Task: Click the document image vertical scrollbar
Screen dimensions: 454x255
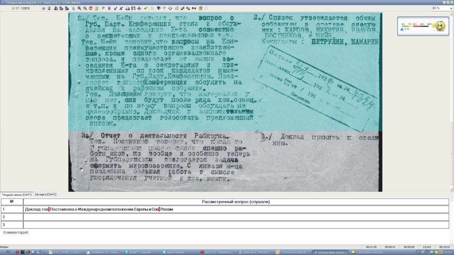Action: pyautogui.click(x=452, y=102)
